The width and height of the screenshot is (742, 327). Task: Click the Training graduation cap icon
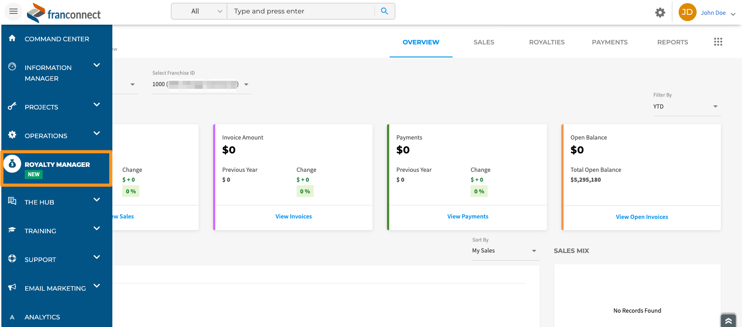(x=12, y=230)
